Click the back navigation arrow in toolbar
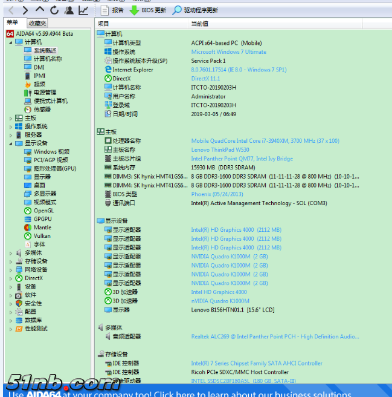The image size is (392, 397). [11, 10]
